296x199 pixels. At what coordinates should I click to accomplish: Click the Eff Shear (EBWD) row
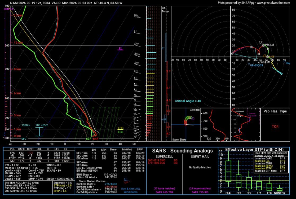[111, 171]
